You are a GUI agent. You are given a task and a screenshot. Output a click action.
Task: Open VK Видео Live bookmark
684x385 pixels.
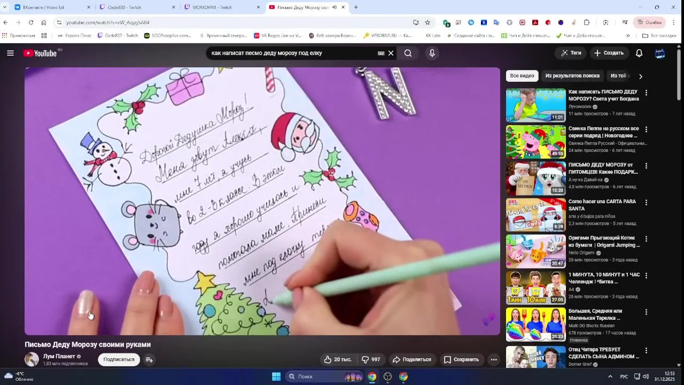pyautogui.click(x=277, y=36)
